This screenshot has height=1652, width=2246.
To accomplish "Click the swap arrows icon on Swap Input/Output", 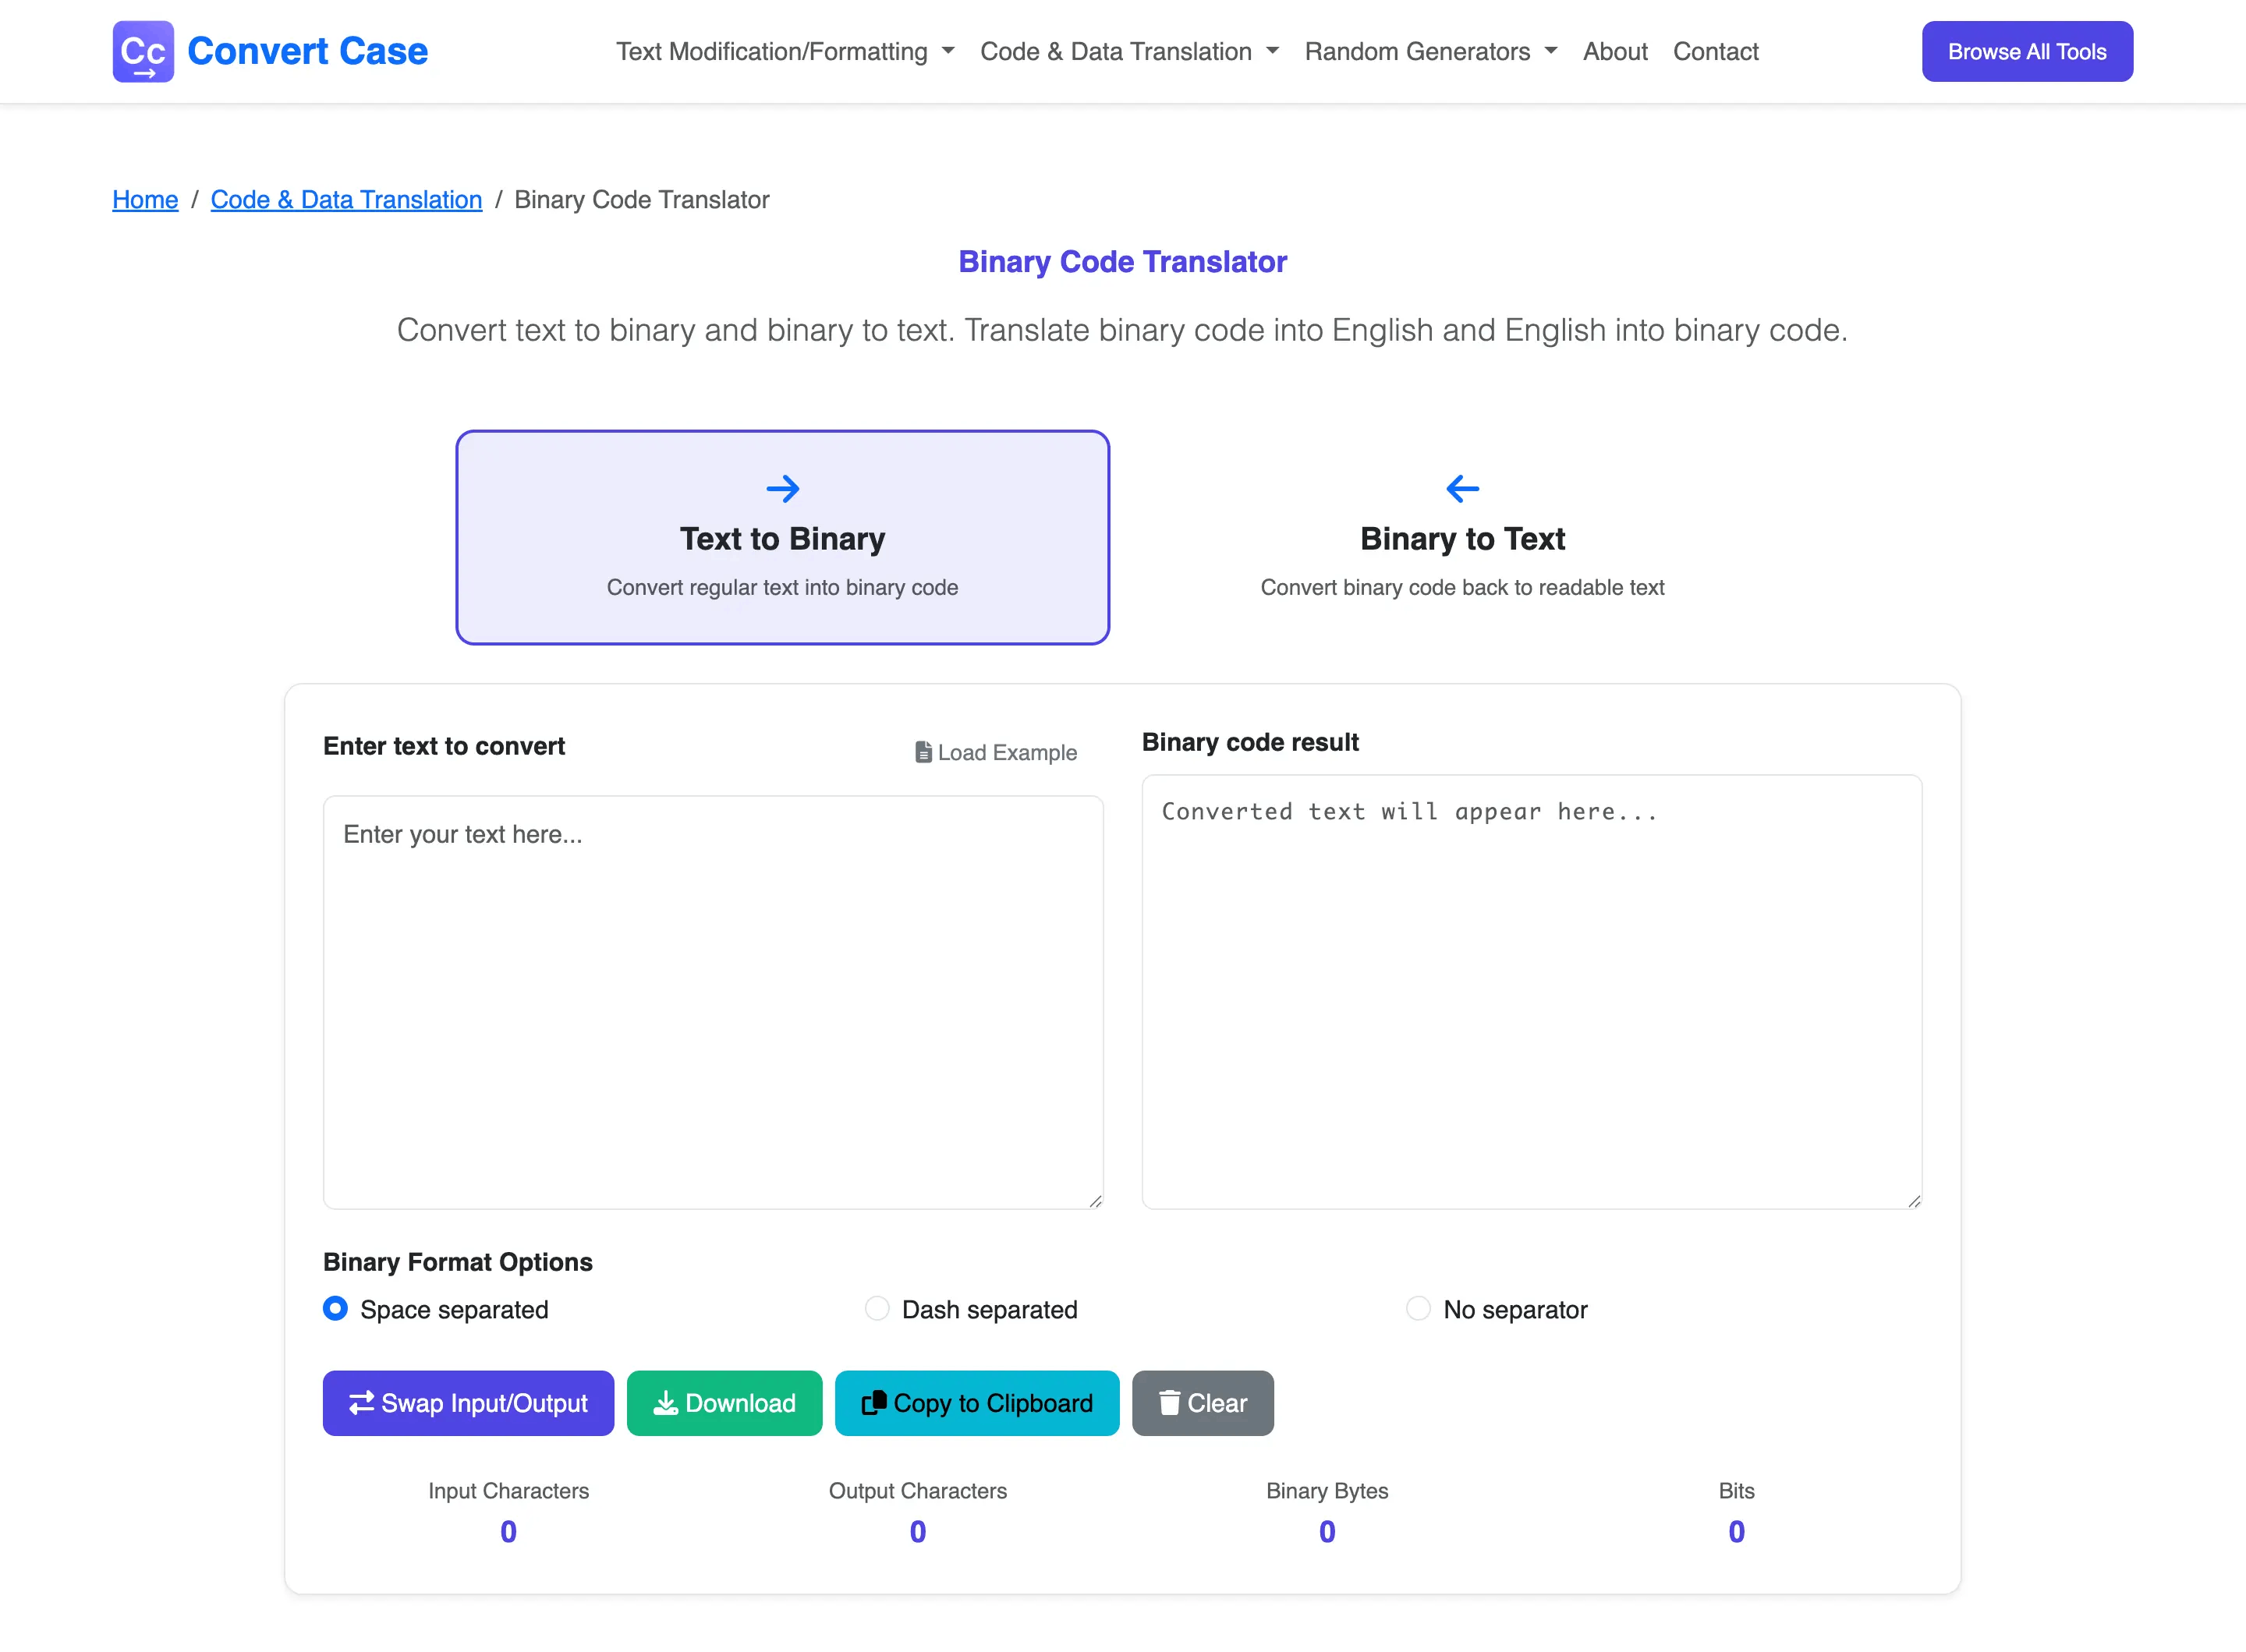I will (361, 1402).
